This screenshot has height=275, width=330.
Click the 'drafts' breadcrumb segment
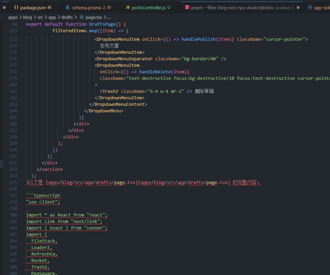(67, 17)
